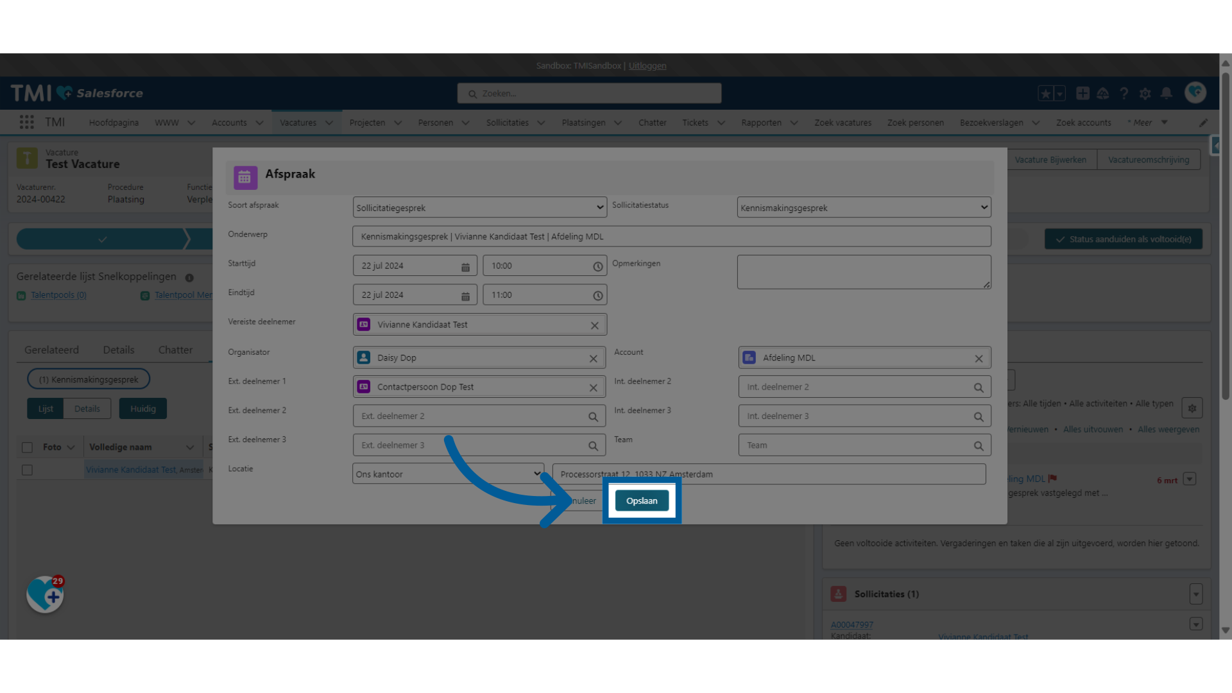Click the Opslaan button

coord(641,501)
